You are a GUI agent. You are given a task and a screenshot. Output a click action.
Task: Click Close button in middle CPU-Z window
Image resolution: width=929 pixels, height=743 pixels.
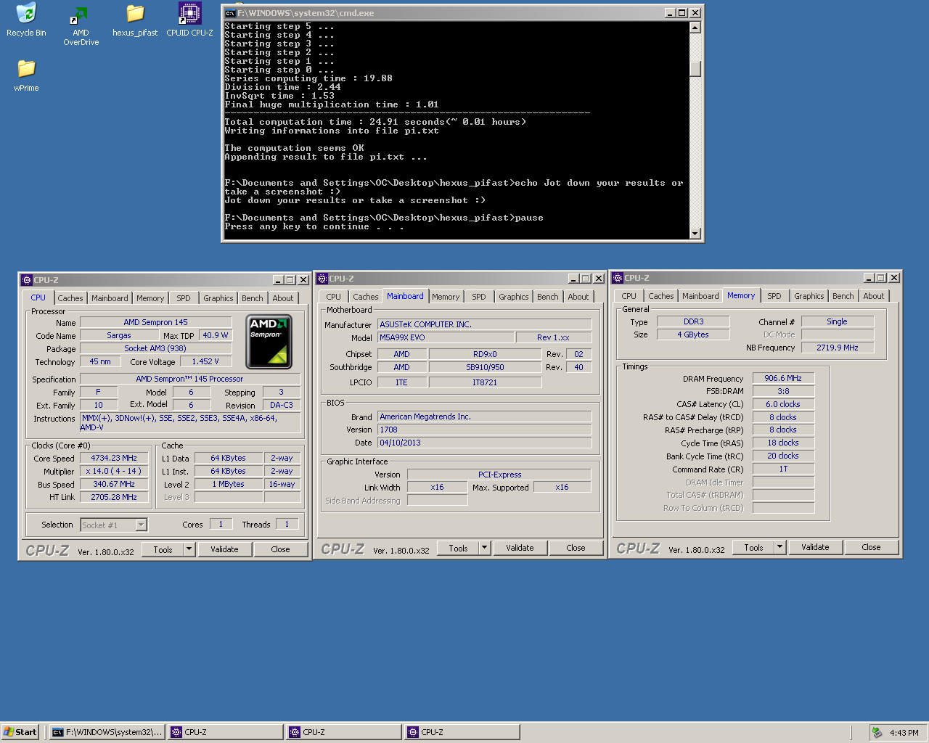pos(576,548)
